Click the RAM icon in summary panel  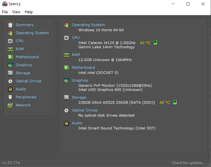(66, 55)
